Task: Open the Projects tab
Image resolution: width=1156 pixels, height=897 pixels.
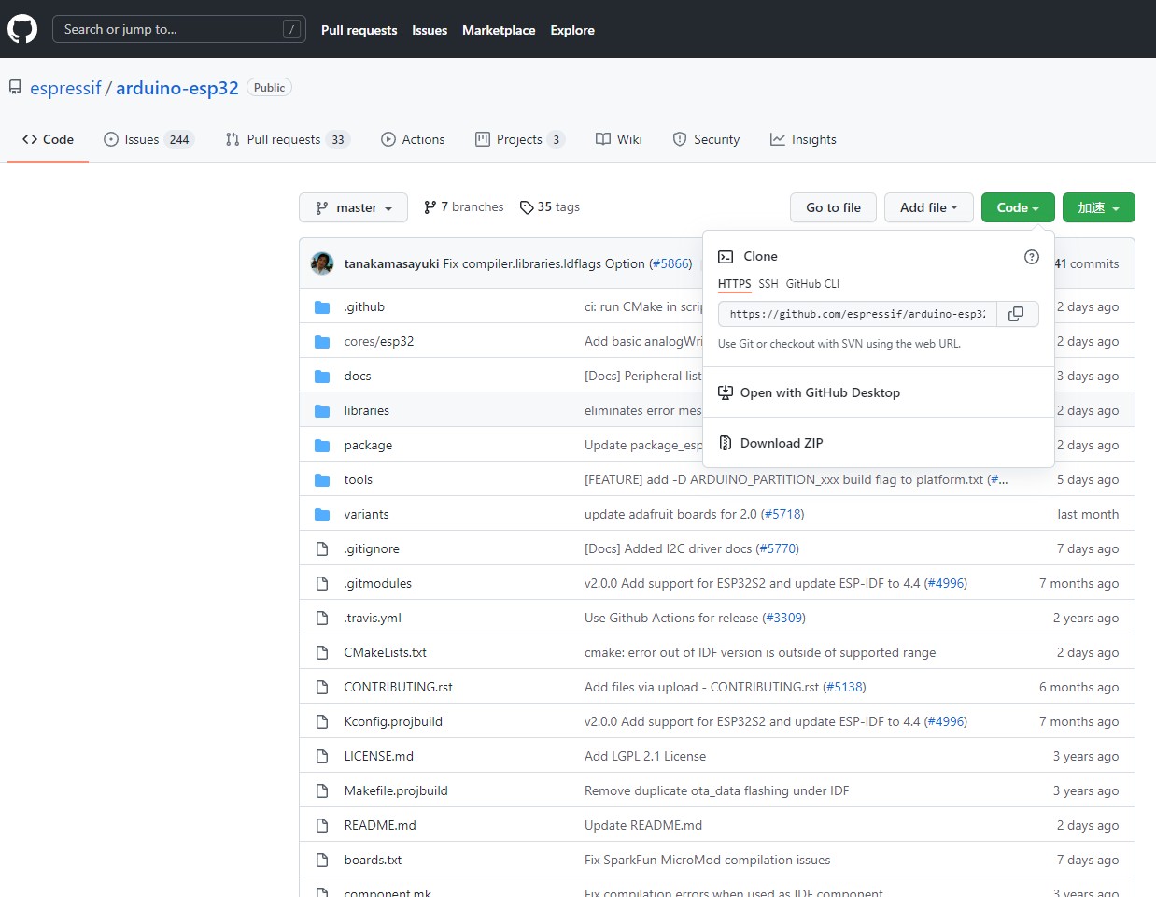Action: [x=520, y=139]
